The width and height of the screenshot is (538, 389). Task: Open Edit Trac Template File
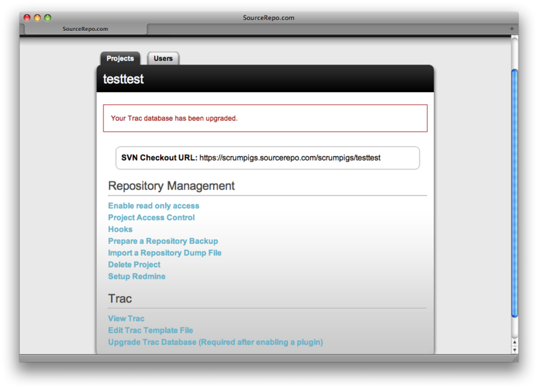point(150,331)
